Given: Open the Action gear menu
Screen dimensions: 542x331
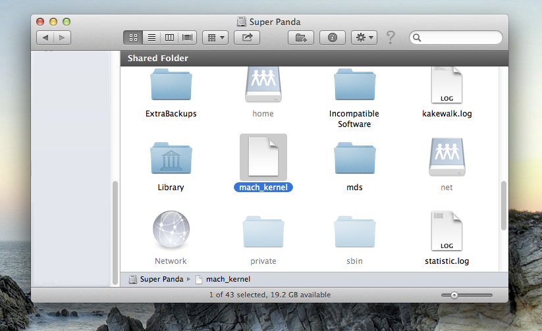Looking at the screenshot, I should tap(364, 38).
